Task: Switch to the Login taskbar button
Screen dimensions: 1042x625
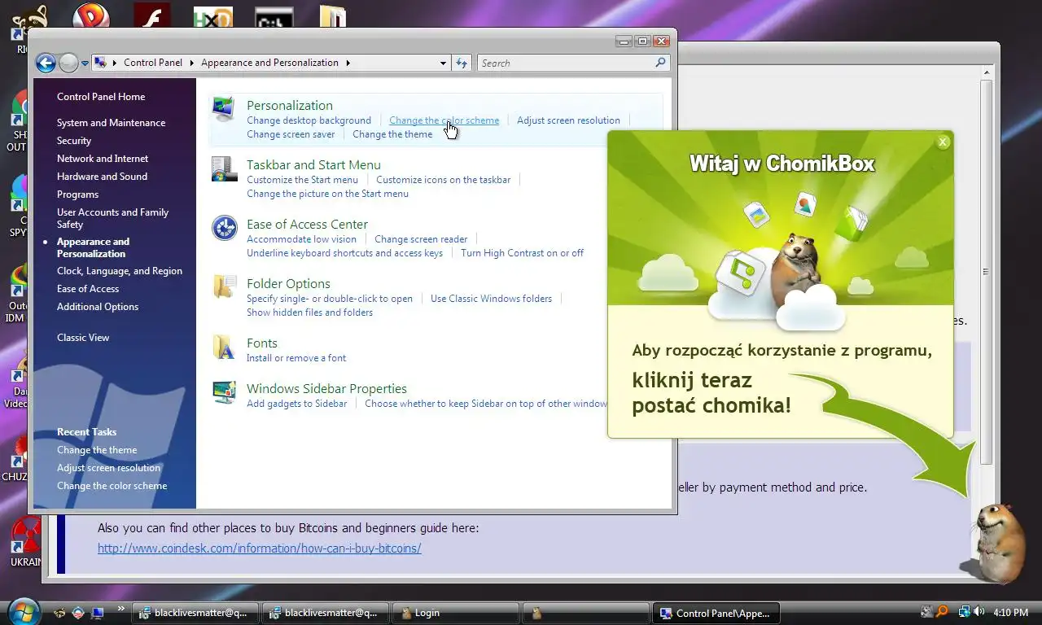Action: coord(456,613)
